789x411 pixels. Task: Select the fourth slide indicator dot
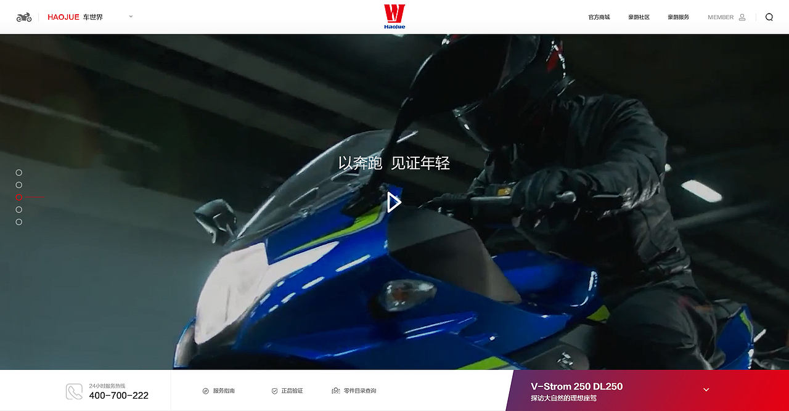(19, 210)
